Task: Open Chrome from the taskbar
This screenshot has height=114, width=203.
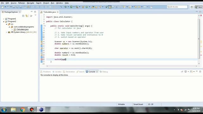Action: click(x=23, y=110)
